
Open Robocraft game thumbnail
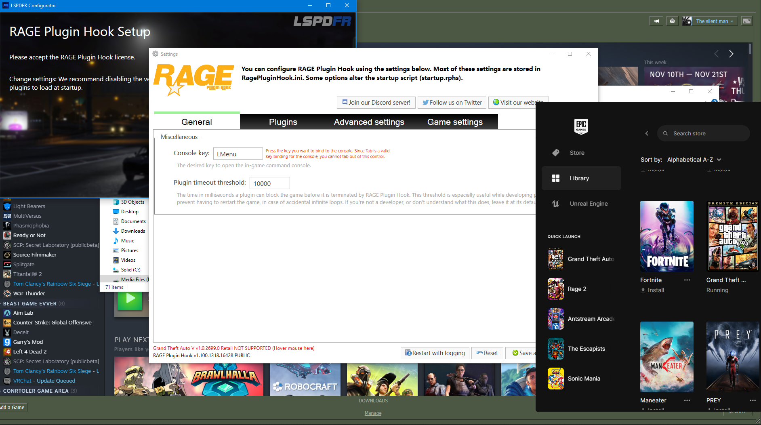[305, 379]
